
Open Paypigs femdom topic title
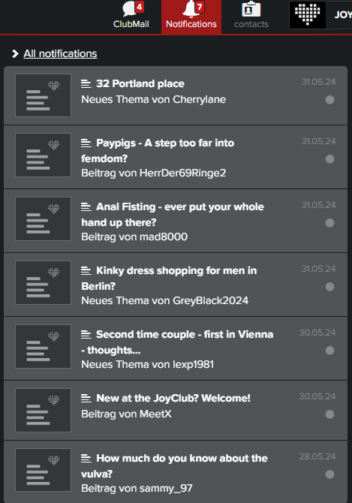click(158, 150)
